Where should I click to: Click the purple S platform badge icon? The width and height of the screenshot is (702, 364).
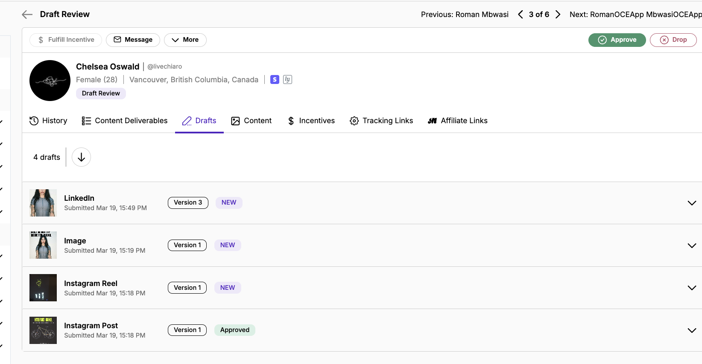(275, 80)
